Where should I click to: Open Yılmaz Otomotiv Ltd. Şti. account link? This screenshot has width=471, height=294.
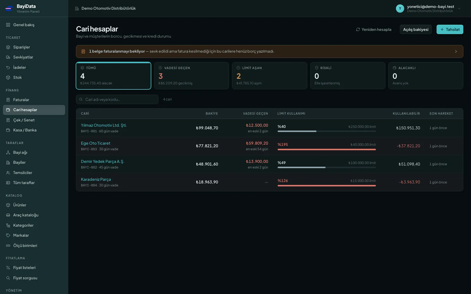(104, 125)
